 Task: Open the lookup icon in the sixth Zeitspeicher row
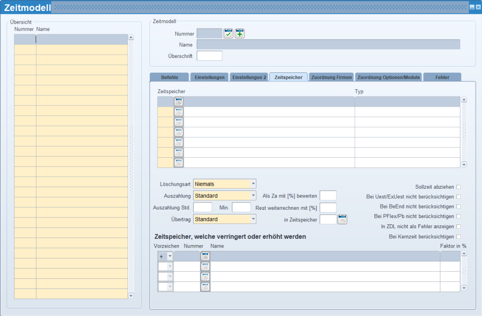coord(179,152)
